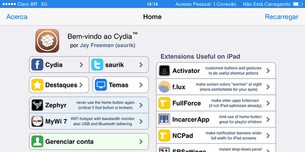Tap the Zephyr row chevron
The height and width of the screenshot is (152, 305).
(x=141, y=105)
